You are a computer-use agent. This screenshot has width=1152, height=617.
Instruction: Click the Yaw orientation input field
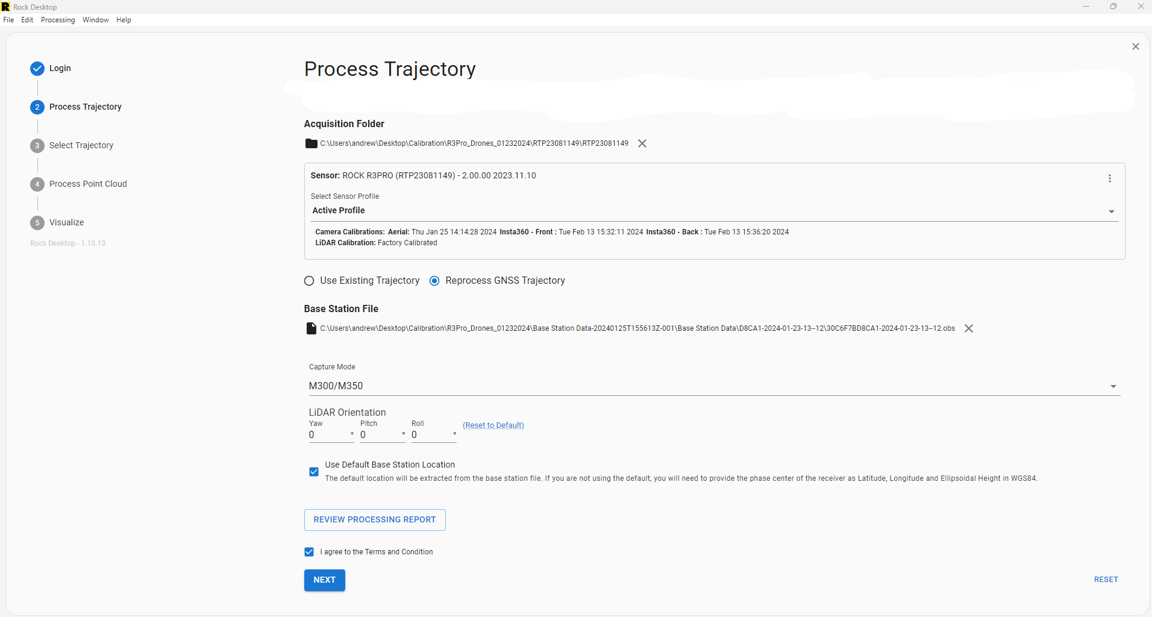(x=330, y=435)
